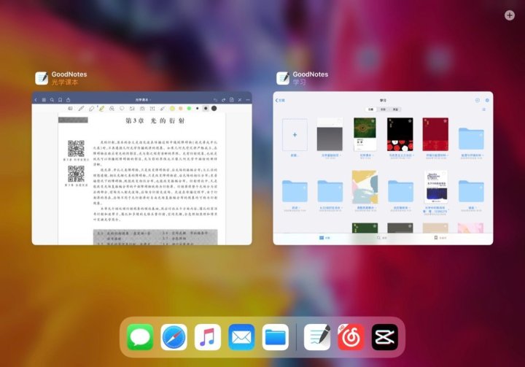Pick the peach highlighter color
525x367 pixels.
[x=181, y=109]
